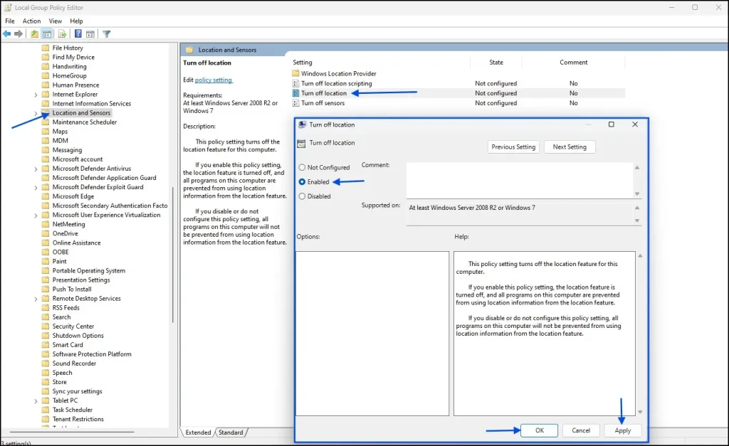The width and height of the screenshot is (729, 446).
Task: Select the Not Configured radio option
Action: point(302,167)
